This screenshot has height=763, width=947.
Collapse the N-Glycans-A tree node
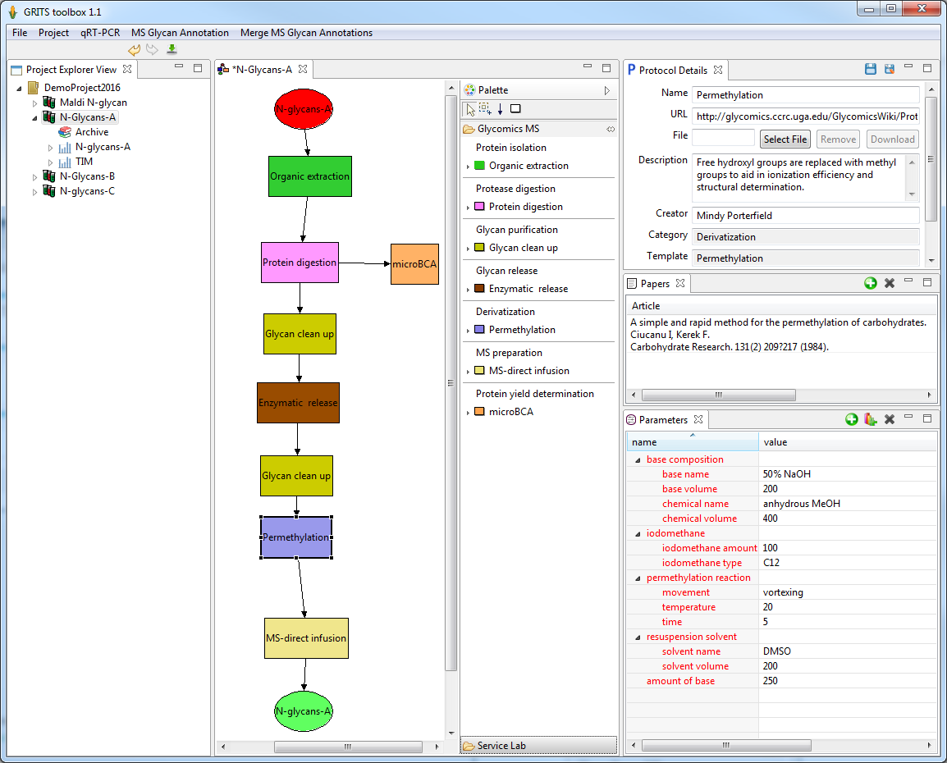34,117
